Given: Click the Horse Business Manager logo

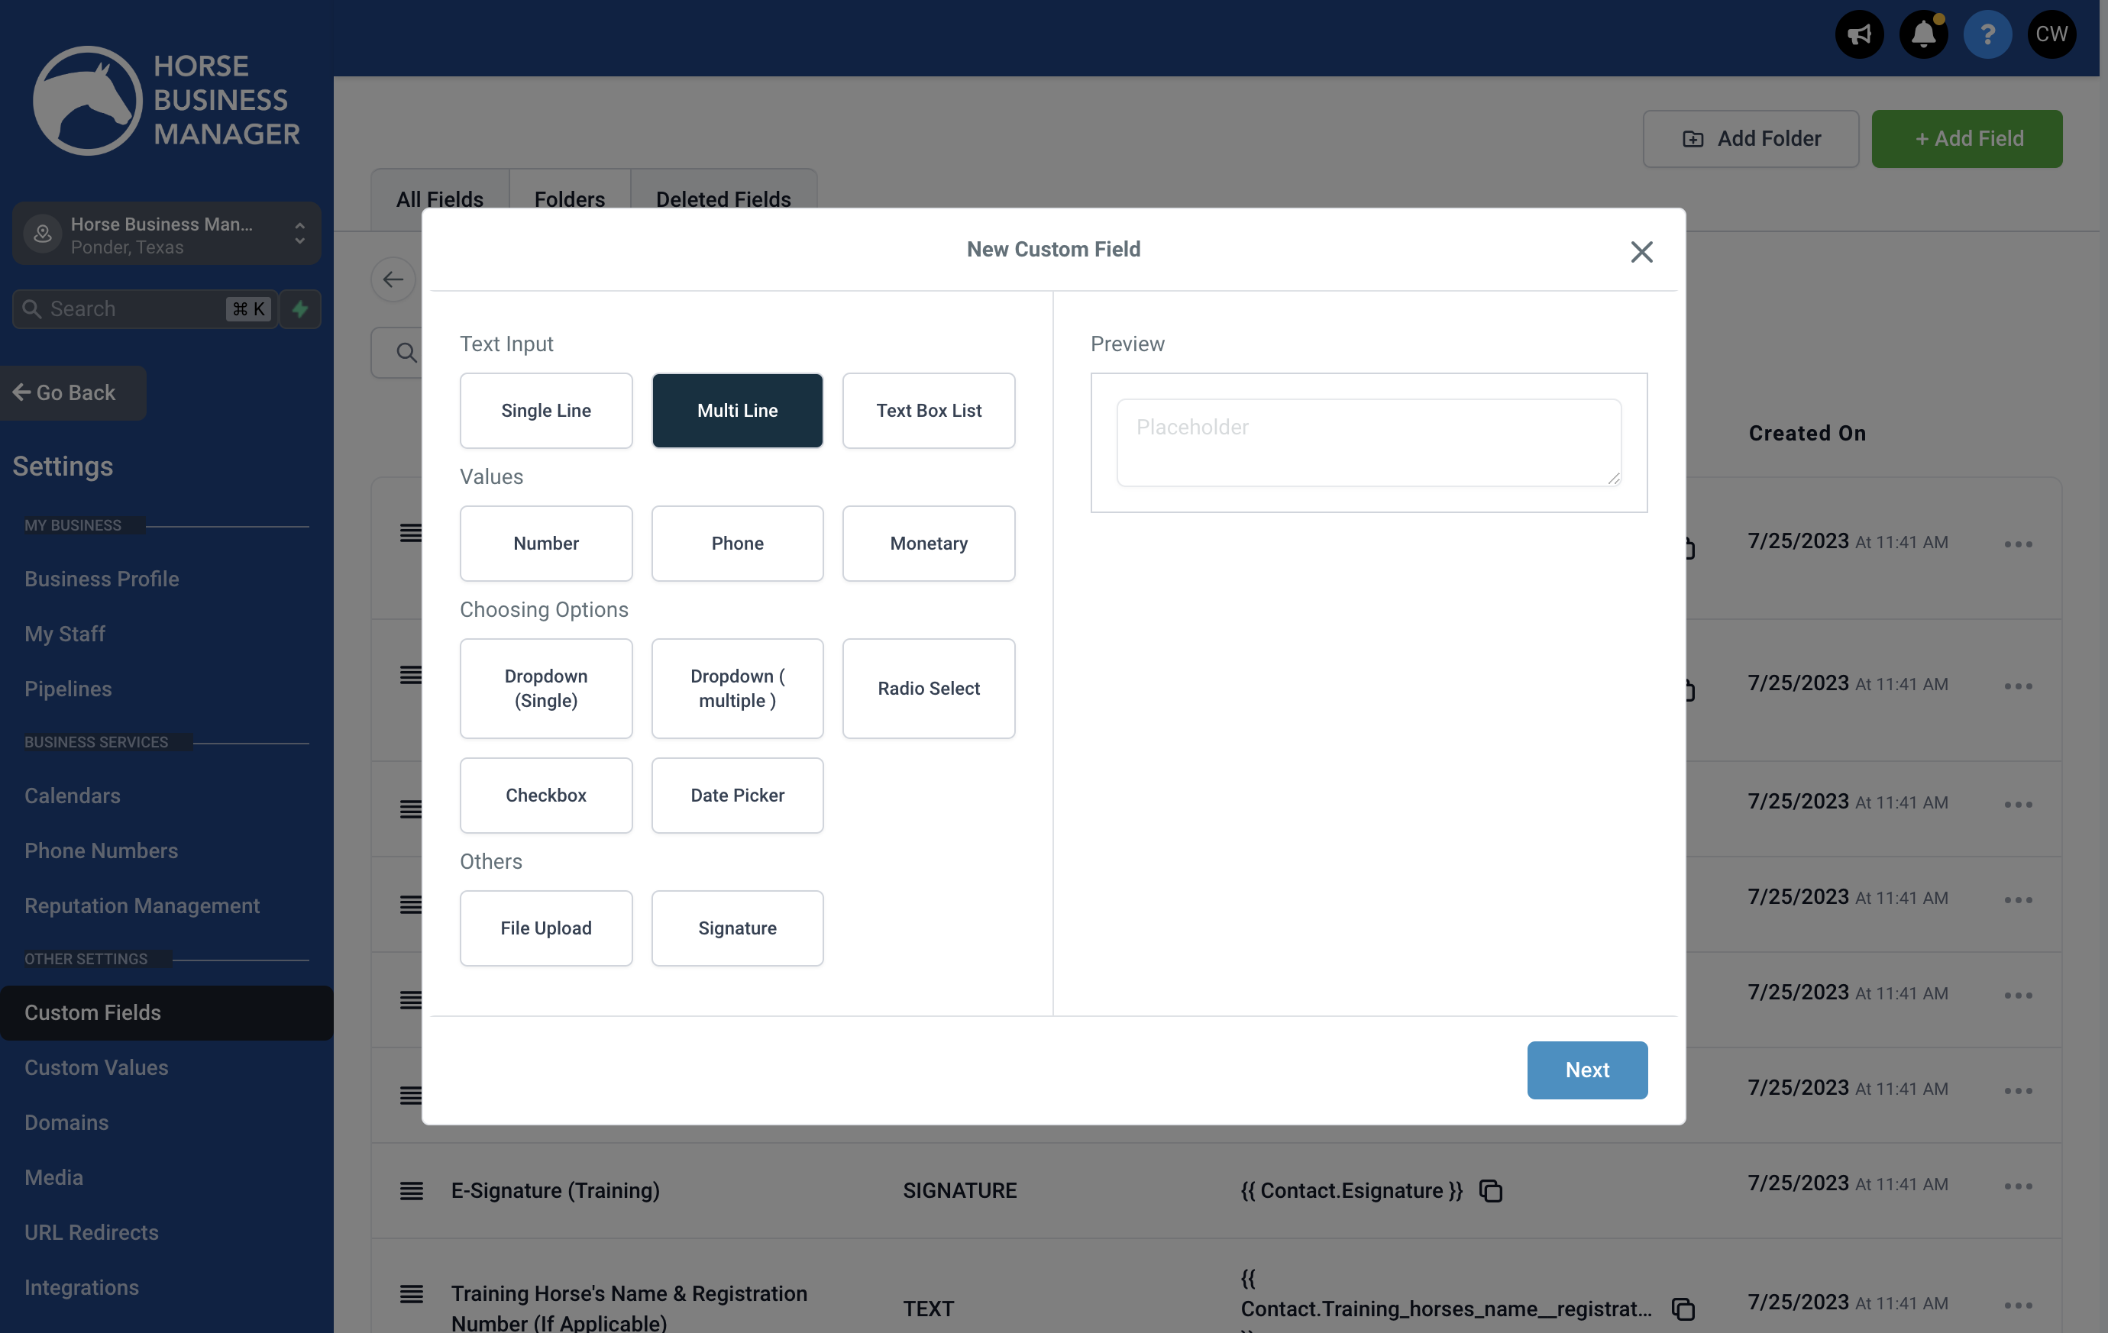Looking at the screenshot, I should coord(167,100).
